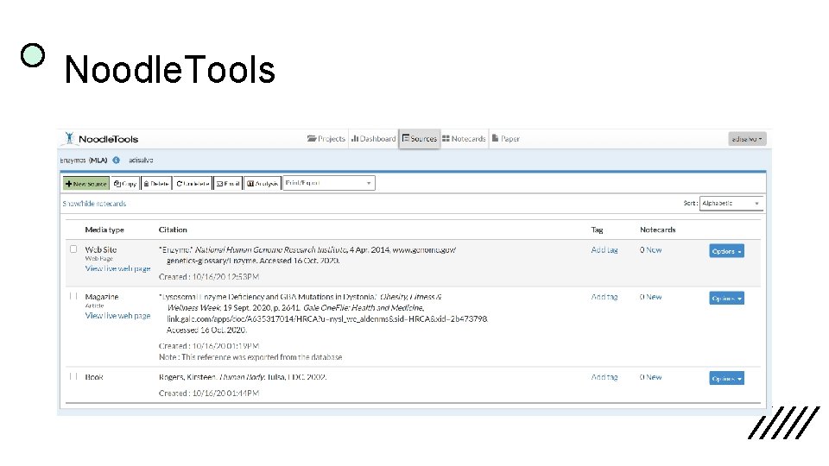Click Add tag for the Web Site source
Screen dimensions: 829x466
tap(604, 250)
